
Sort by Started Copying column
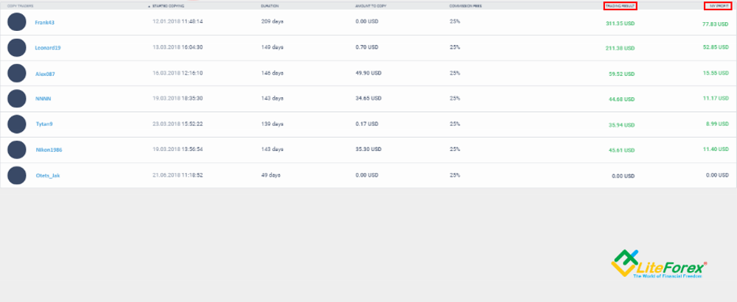(168, 6)
